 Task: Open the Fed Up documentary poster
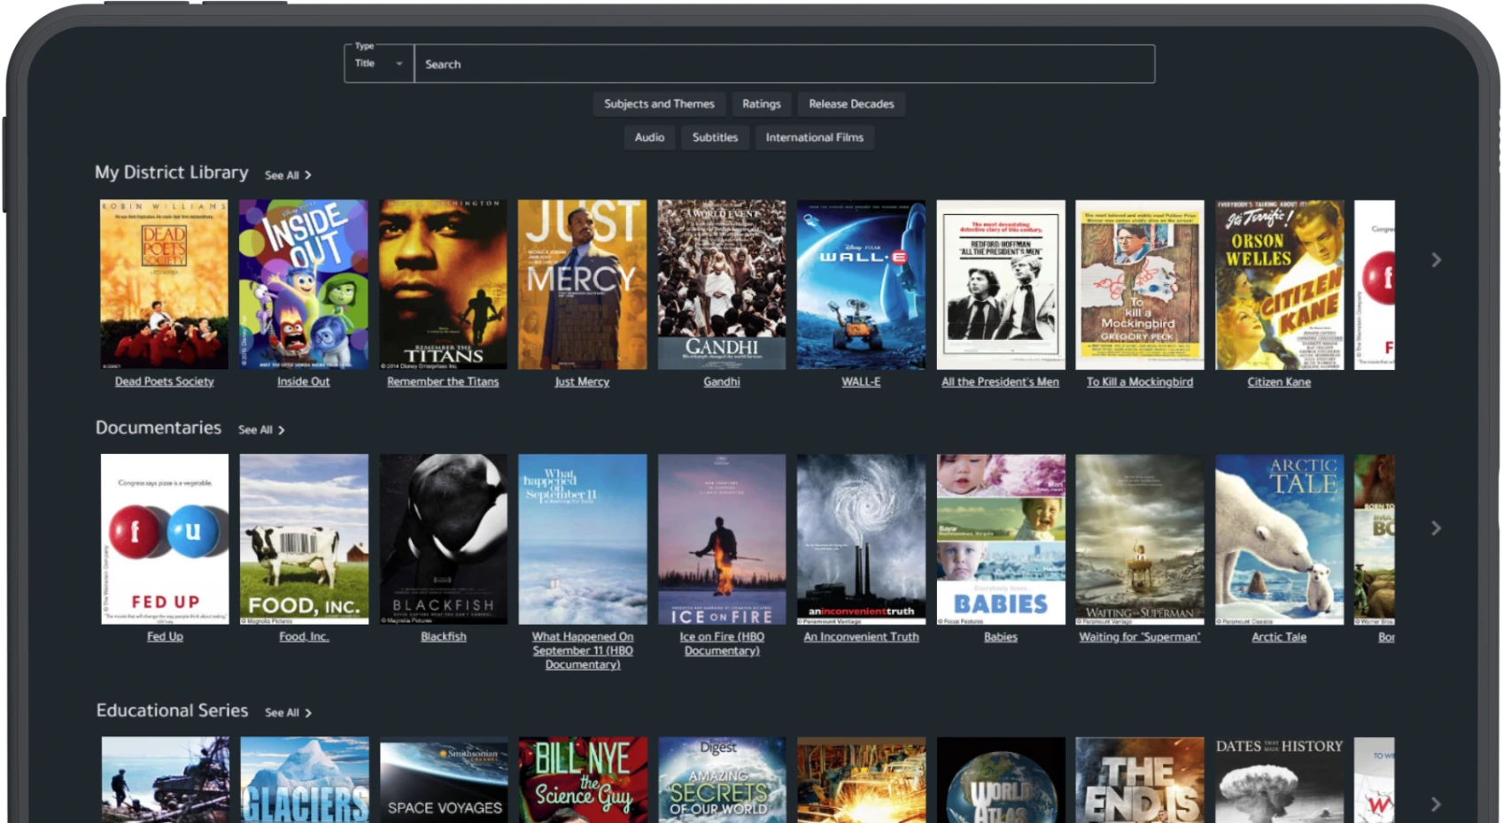pyautogui.click(x=164, y=539)
